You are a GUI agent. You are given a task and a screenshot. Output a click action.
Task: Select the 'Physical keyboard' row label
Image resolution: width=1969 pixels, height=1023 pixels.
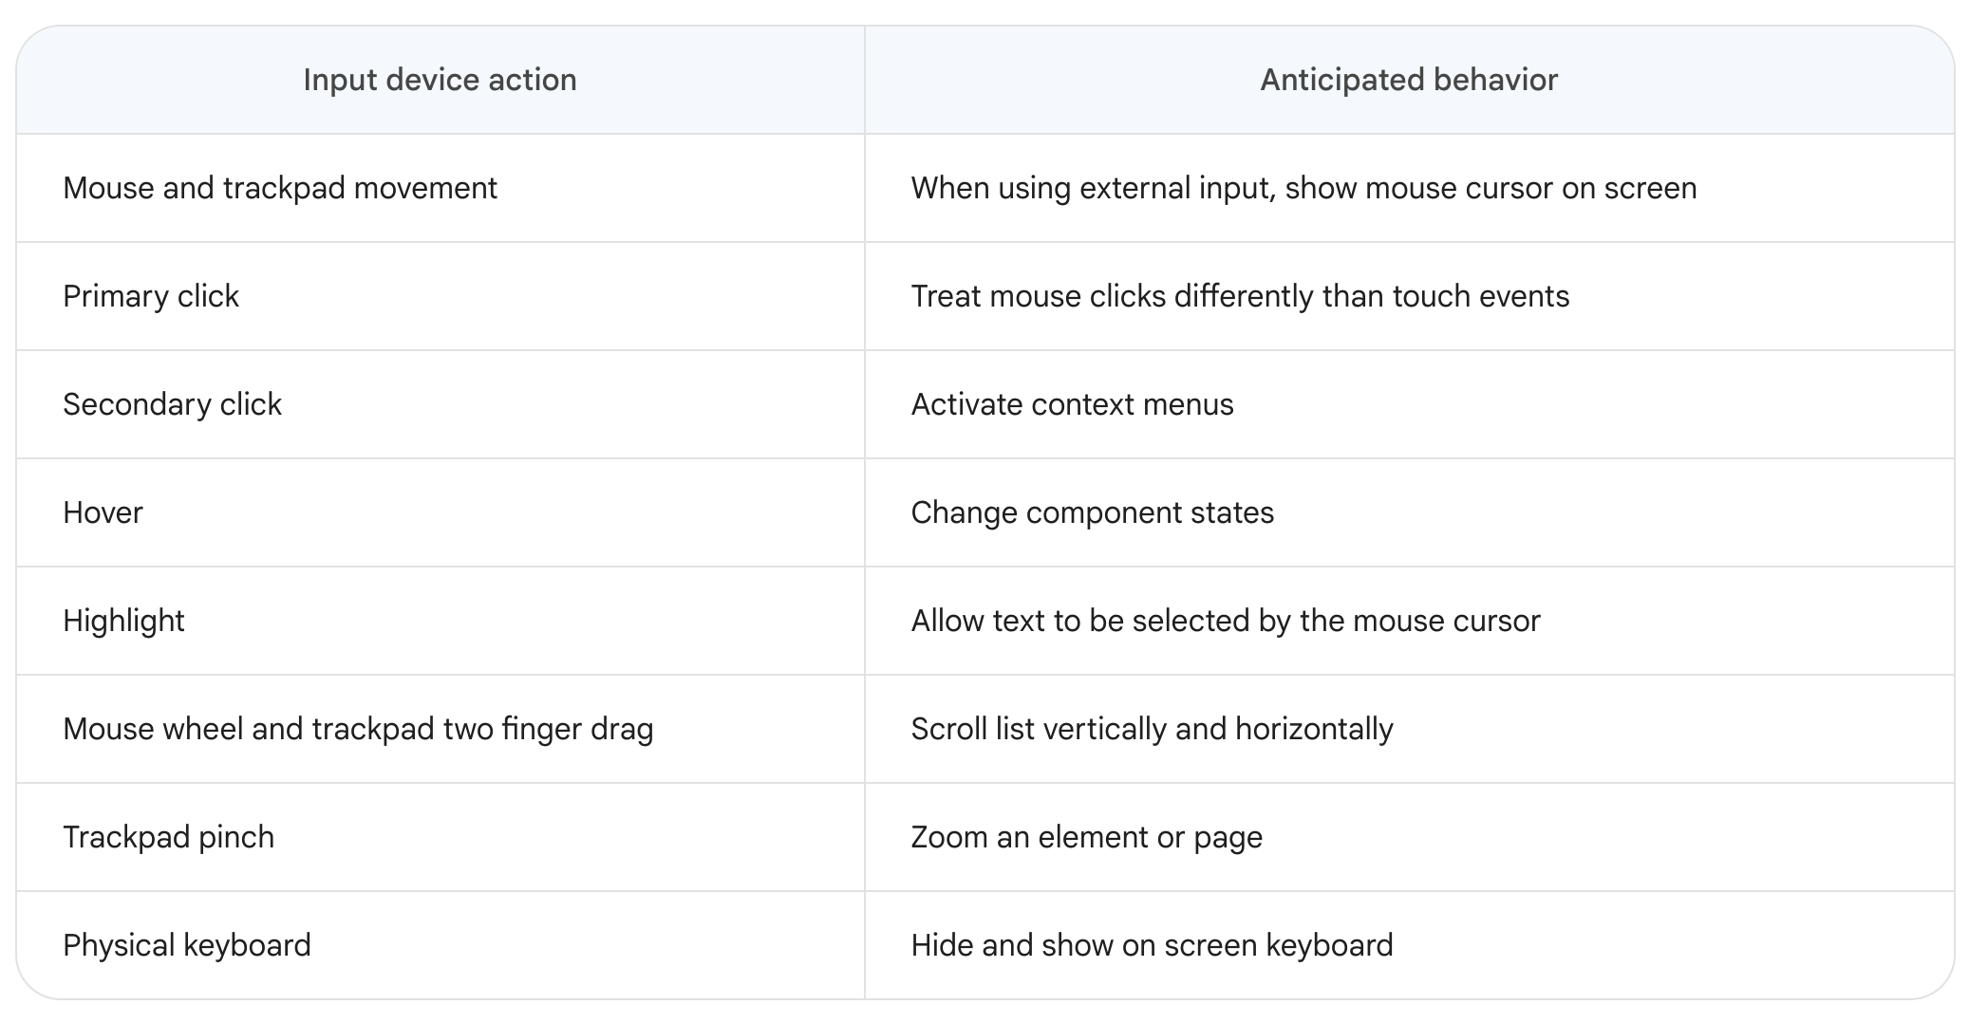click(x=187, y=945)
